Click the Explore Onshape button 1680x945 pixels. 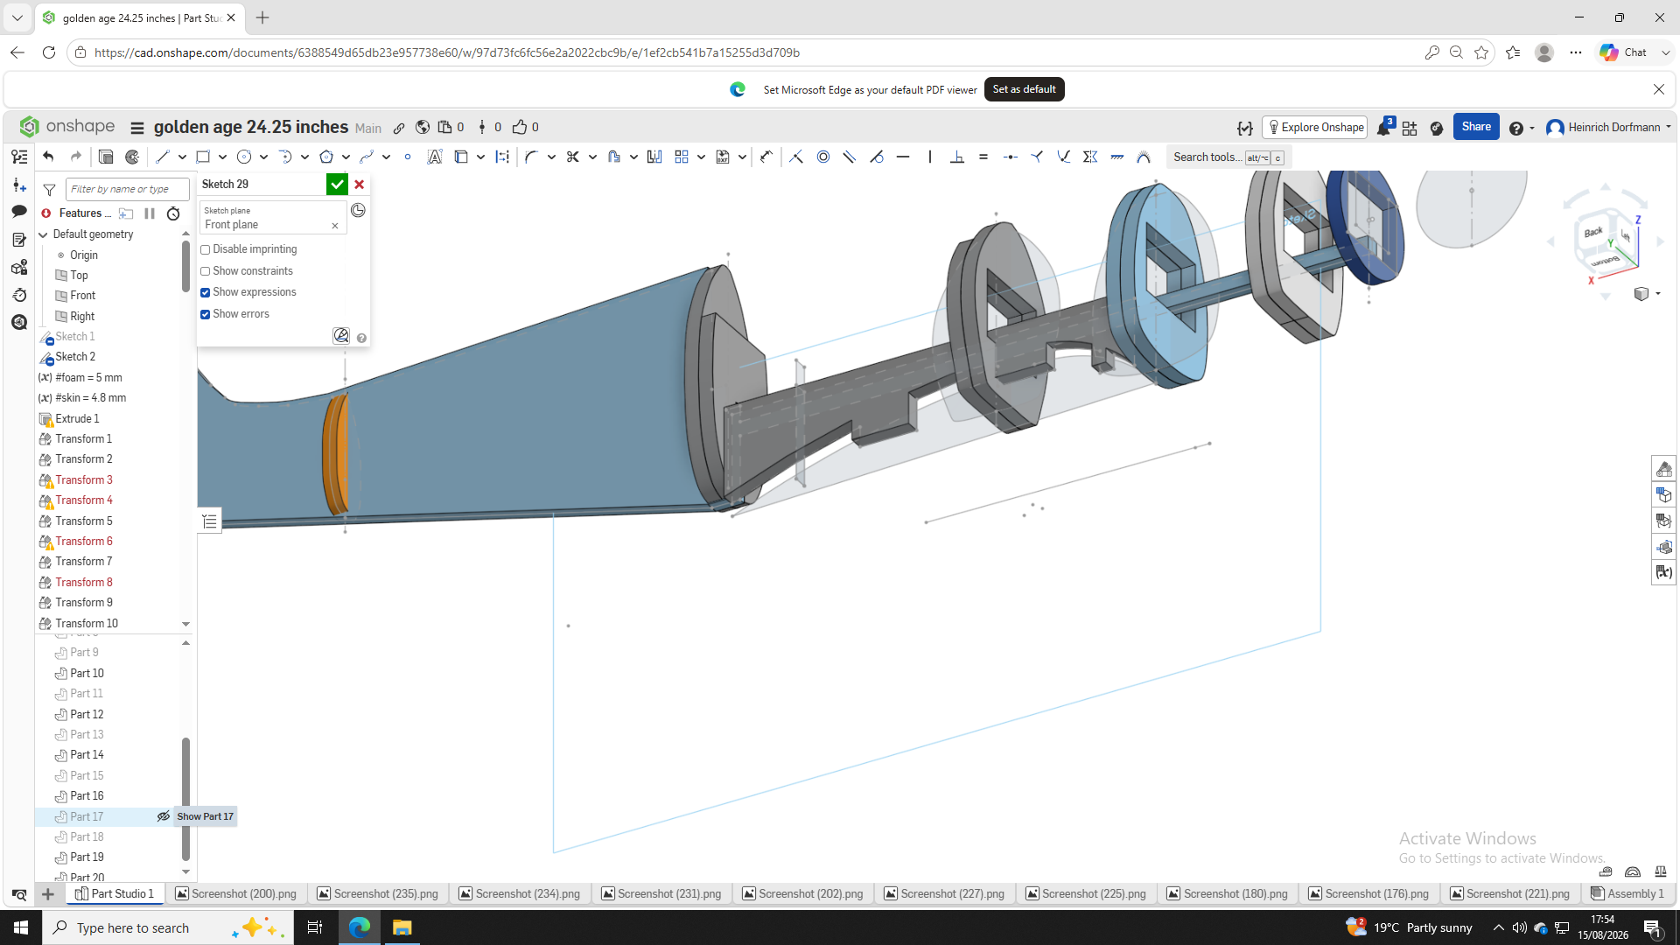pos(1315,128)
